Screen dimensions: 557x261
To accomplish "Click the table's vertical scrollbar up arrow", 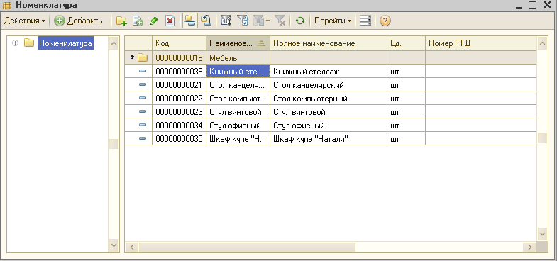I will coord(542,43).
